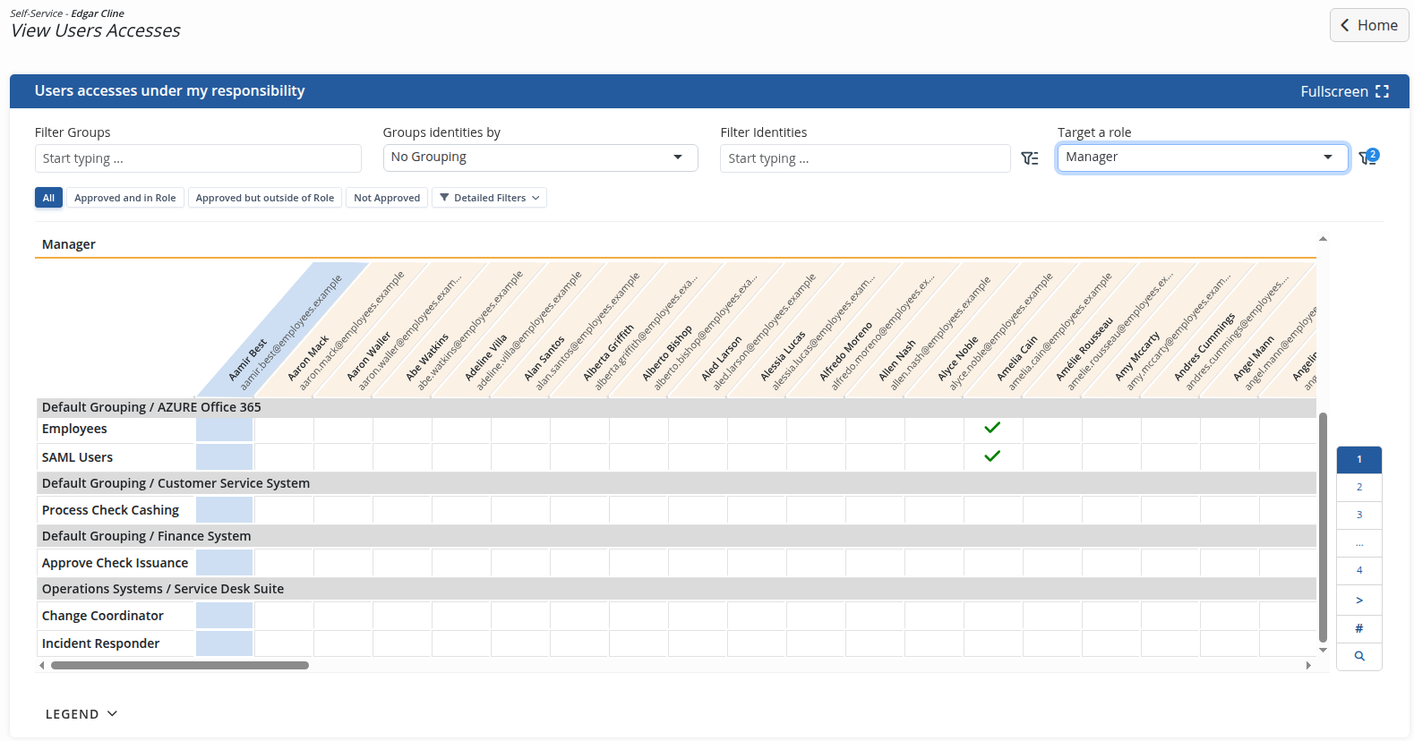Click the identities advanced filter icon
This screenshot has width=1414, height=741.
point(1030,158)
